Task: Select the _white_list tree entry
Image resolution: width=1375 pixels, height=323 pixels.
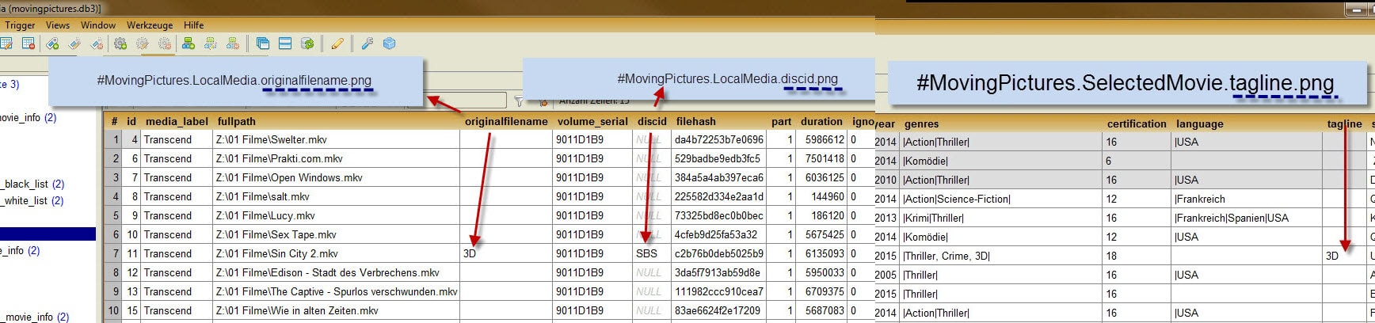Action: [x=27, y=200]
